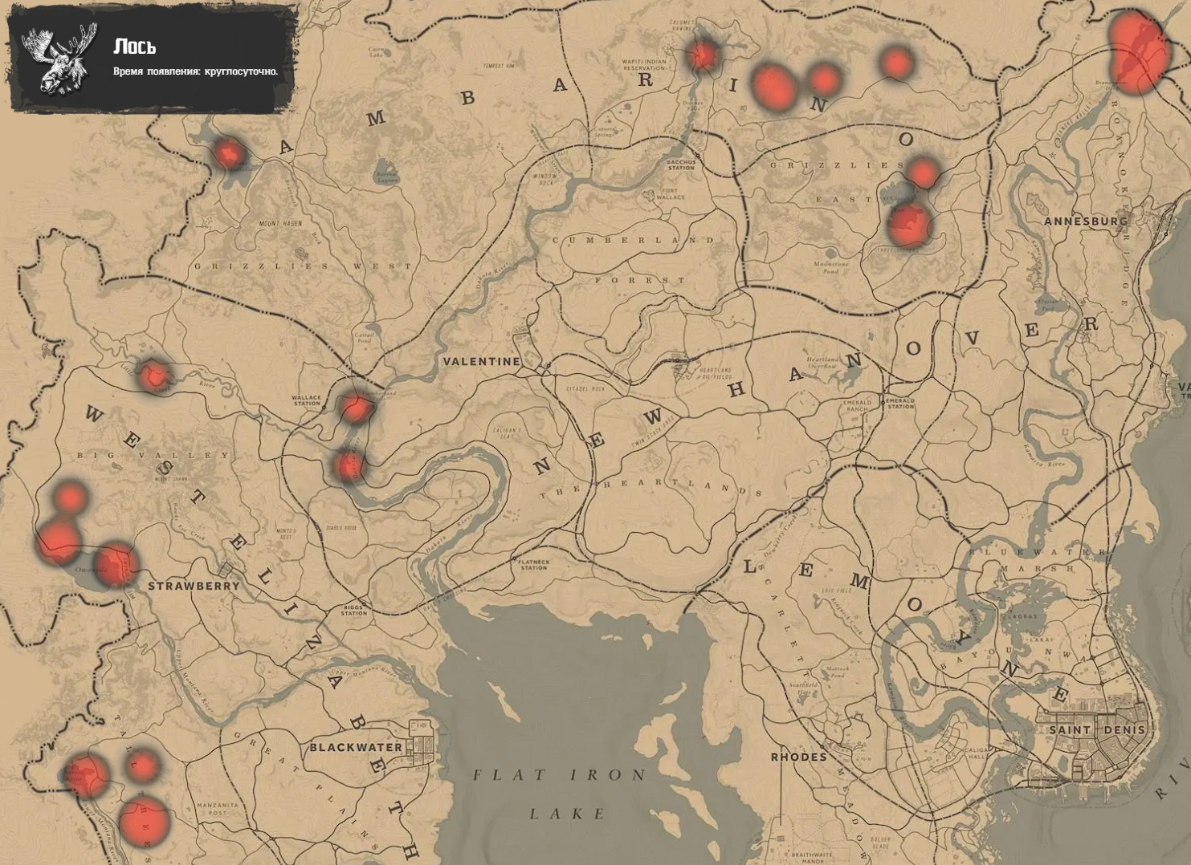Select the moose marker beside Wapiti Indian Reservation
This screenshot has height=865, width=1191.
pos(703,55)
